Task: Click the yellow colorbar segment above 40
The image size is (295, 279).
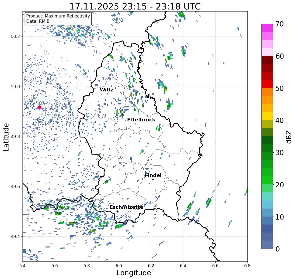Action: pos(267,116)
